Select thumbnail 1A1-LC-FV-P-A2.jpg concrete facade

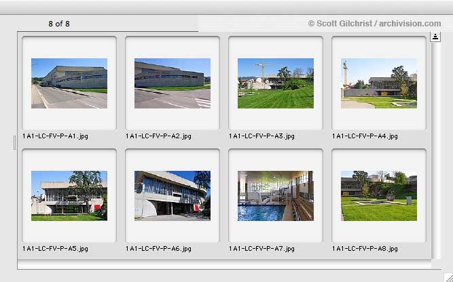pyautogui.click(x=173, y=83)
